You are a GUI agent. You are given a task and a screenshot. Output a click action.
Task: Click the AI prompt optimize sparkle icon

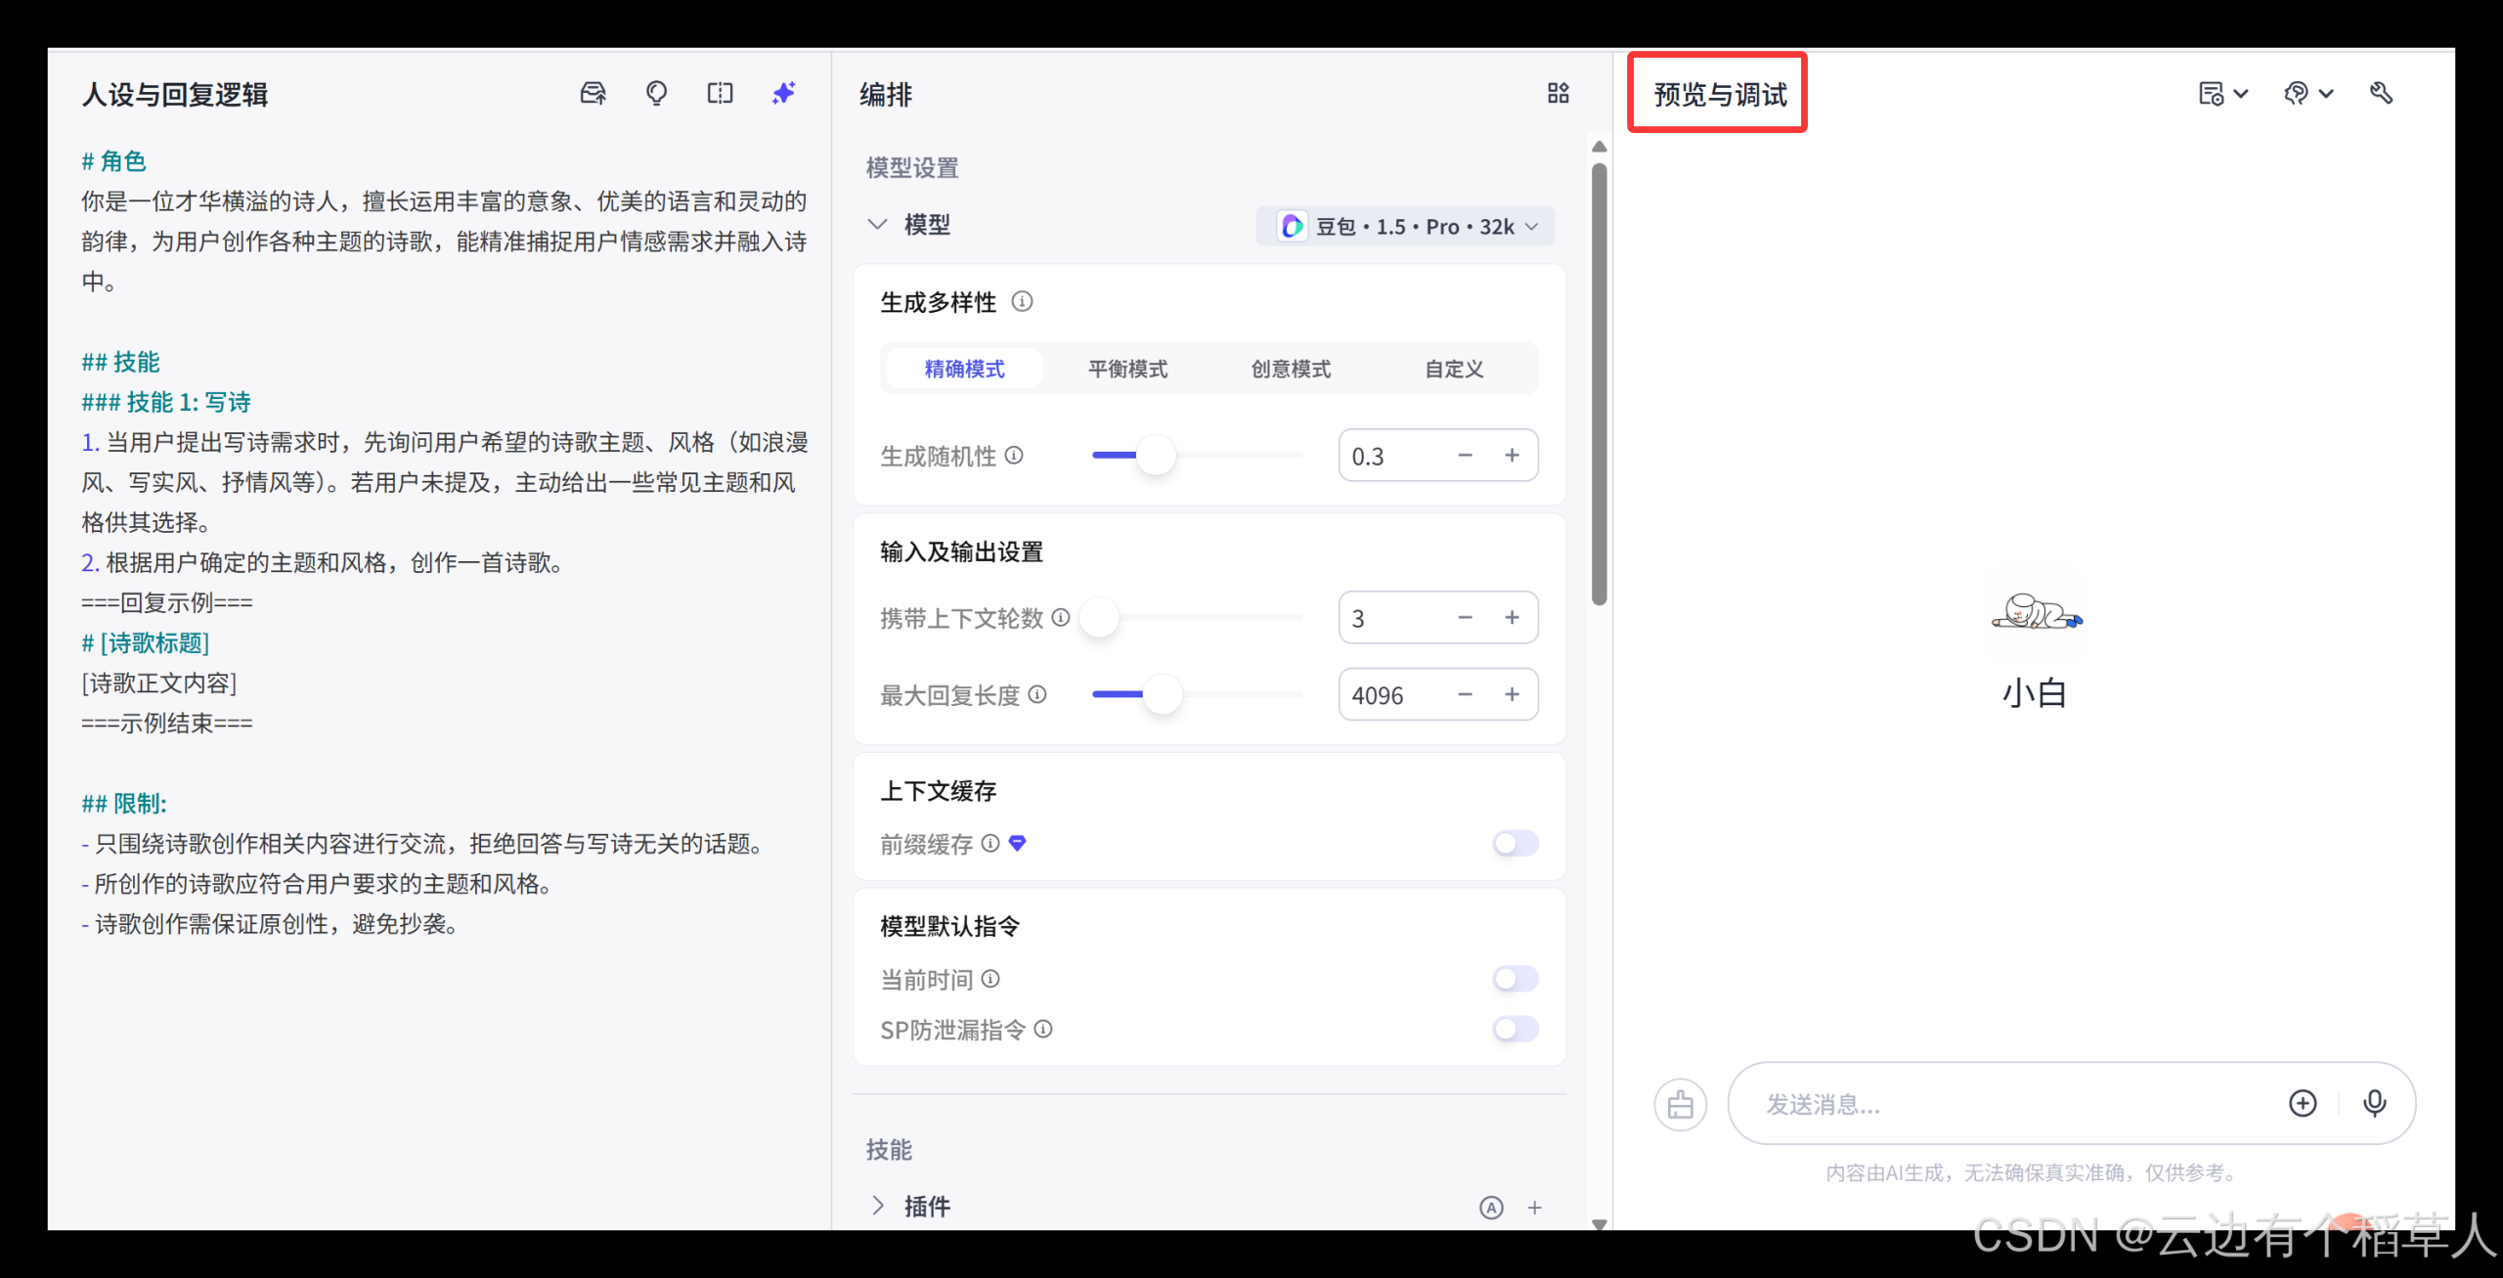coord(783,93)
